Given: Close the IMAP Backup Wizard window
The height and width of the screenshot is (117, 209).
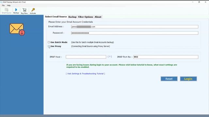Looking at the screenshot, I should click(x=205, y=2).
